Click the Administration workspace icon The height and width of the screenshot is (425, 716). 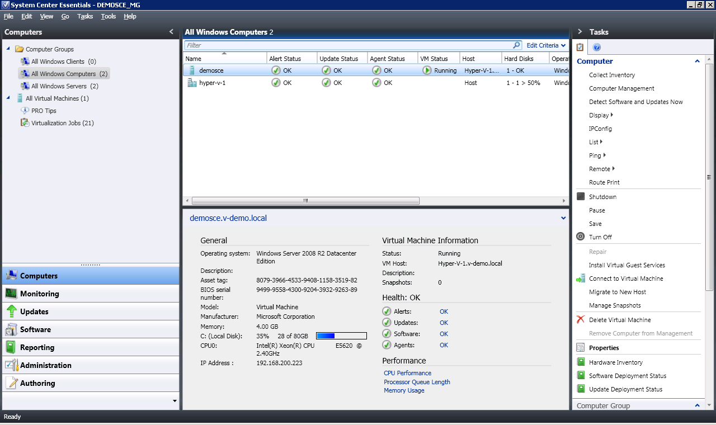pyautogui.click(x=11, y=365)
